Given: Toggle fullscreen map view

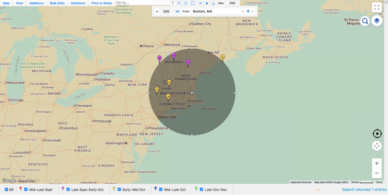Looking at the screenshot, I should (377, 7).
